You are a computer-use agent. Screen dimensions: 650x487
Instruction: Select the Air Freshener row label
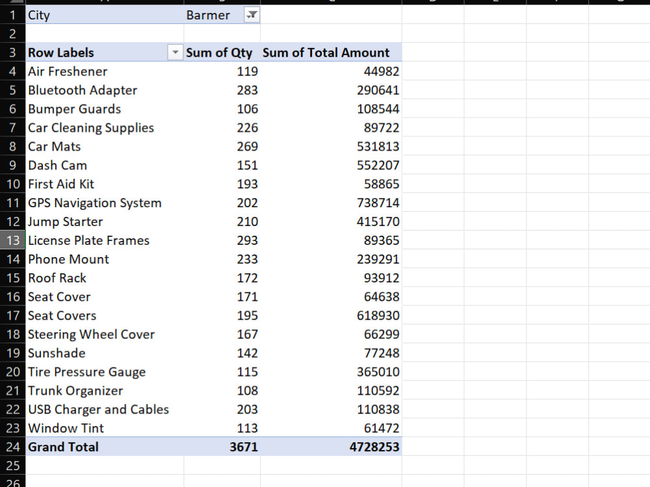(x=105, y=71)
